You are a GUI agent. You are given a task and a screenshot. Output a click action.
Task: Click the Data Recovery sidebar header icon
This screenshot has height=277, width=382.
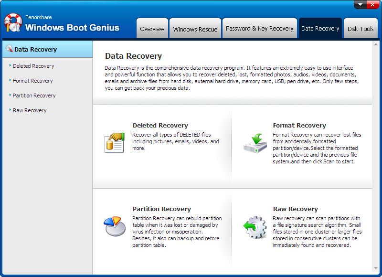(9, 49)
